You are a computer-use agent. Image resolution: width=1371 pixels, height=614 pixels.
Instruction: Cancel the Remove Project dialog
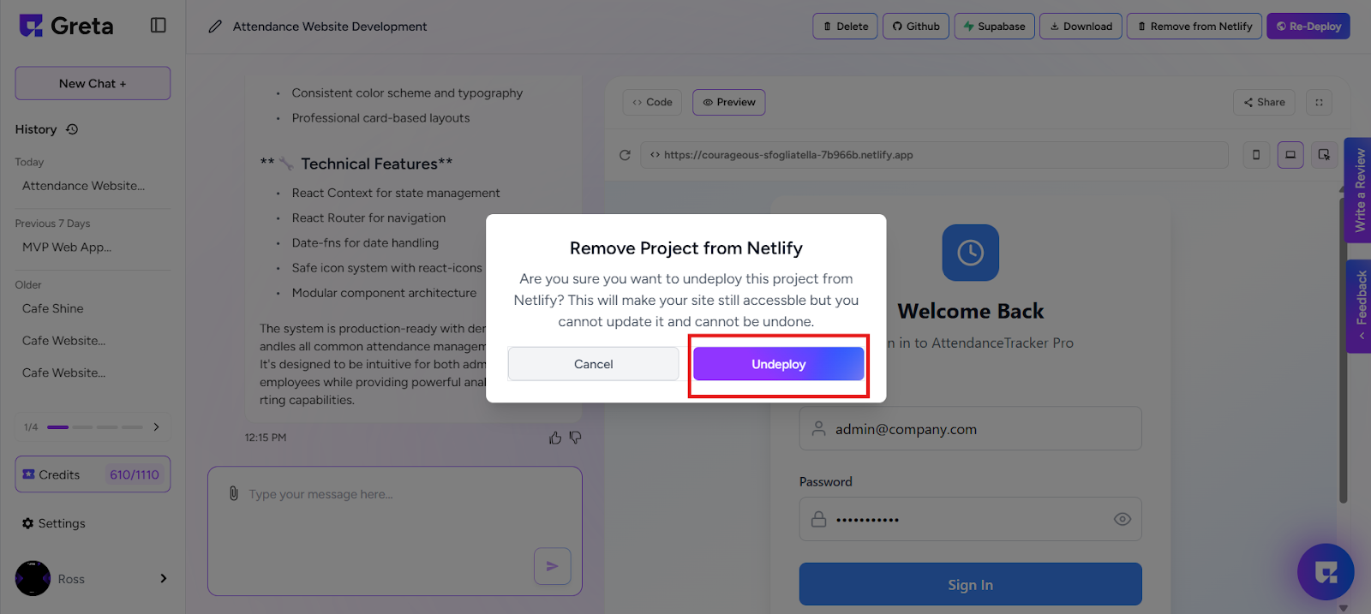593,364
